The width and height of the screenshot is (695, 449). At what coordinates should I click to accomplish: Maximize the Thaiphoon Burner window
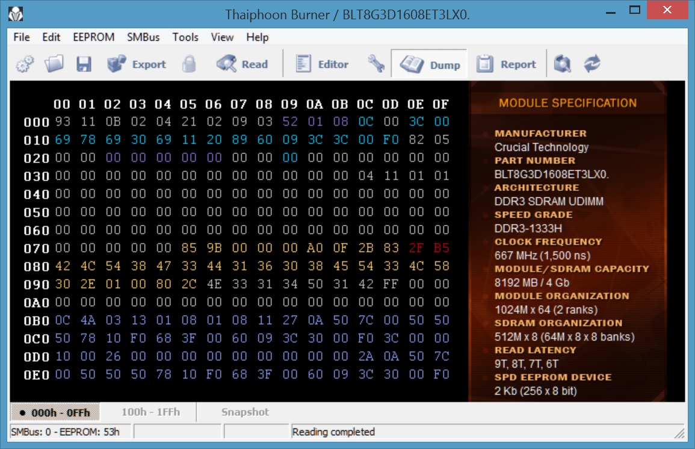(635, 11)
